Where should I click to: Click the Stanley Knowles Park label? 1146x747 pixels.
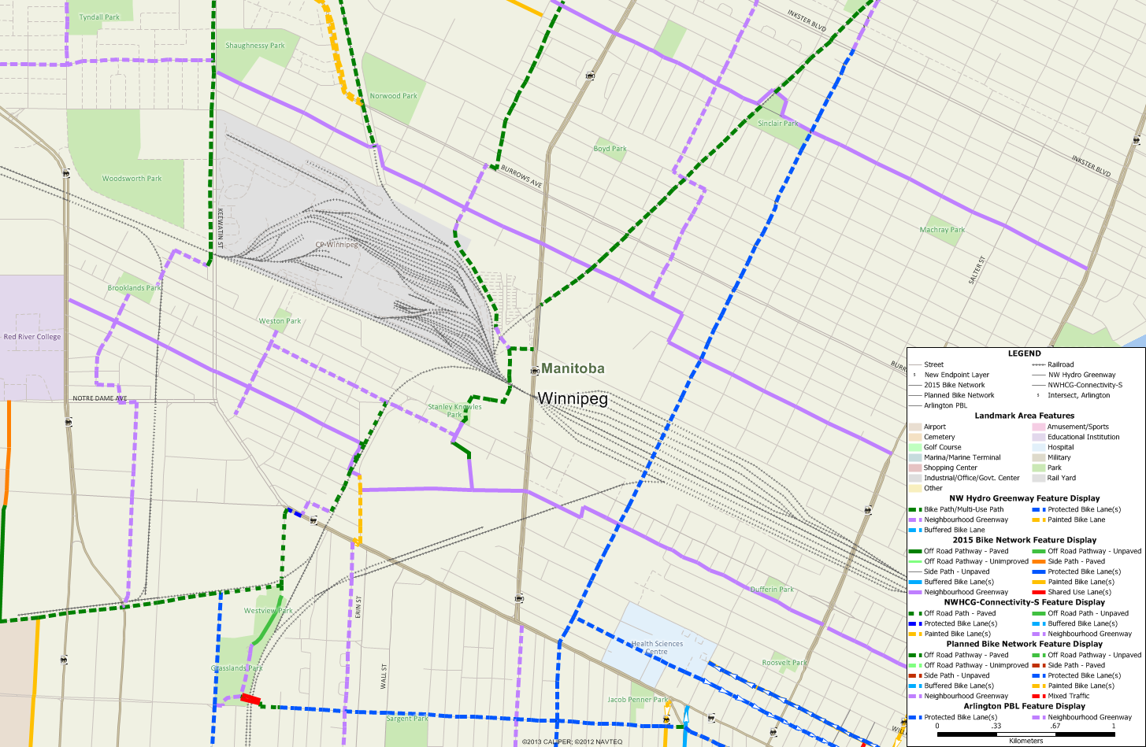tap(454, 411)
